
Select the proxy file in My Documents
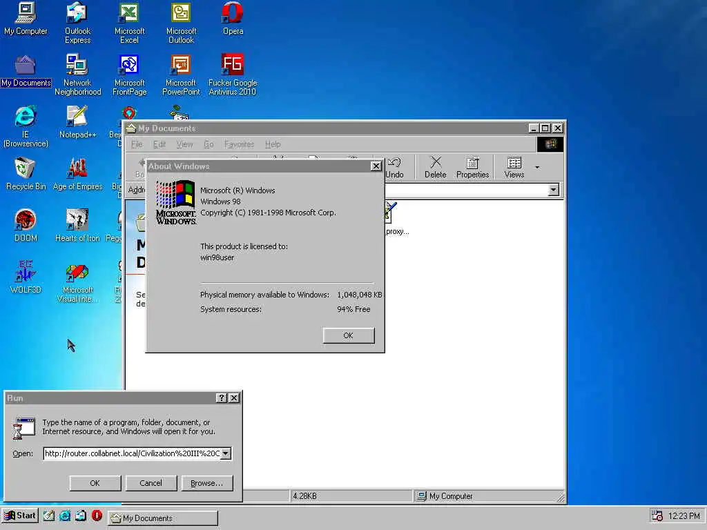coord(396,219)
